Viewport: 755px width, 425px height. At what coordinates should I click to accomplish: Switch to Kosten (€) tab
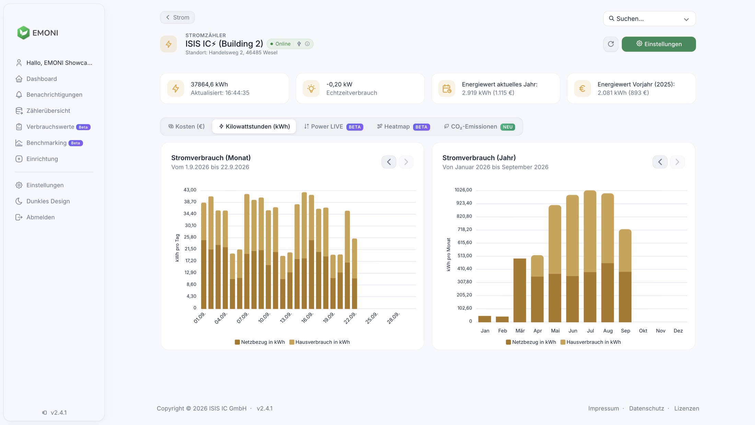click(186, 127)
